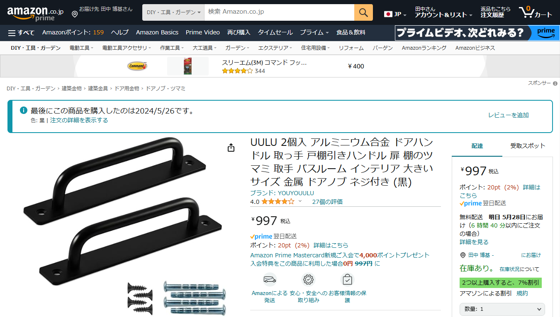This screenshot has width=560, height=317.
Task: Click the Amazonによる発送 truck icon
Action: 270,279
